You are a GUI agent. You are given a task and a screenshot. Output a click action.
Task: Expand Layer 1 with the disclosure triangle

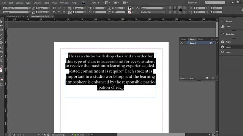[x=189, y=43]
